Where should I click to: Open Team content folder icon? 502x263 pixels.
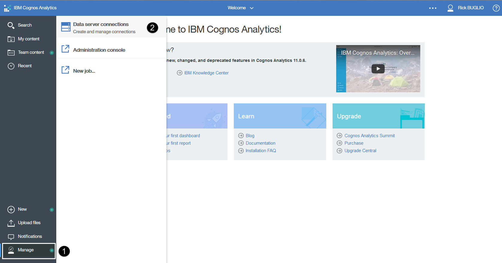coord(11,53)
